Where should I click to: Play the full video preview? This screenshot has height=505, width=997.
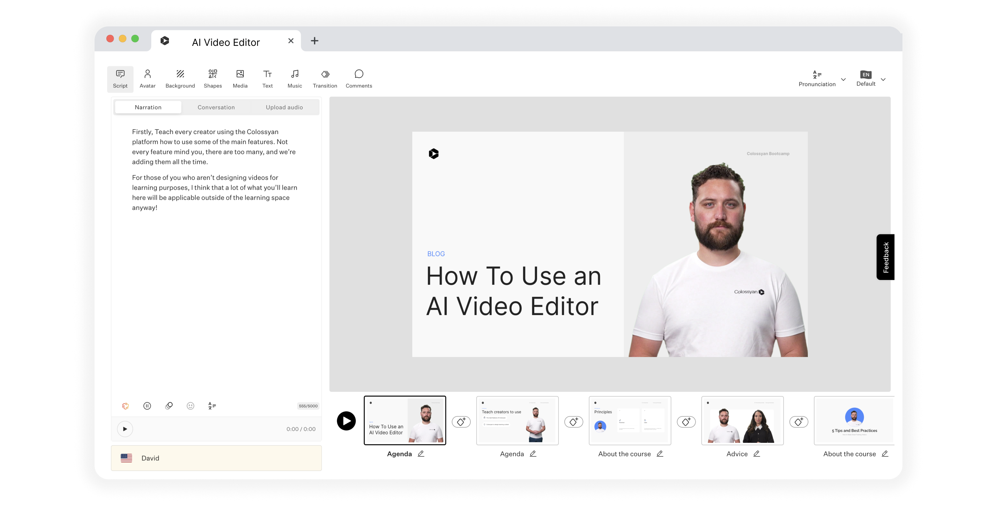[x=346, y=421]
